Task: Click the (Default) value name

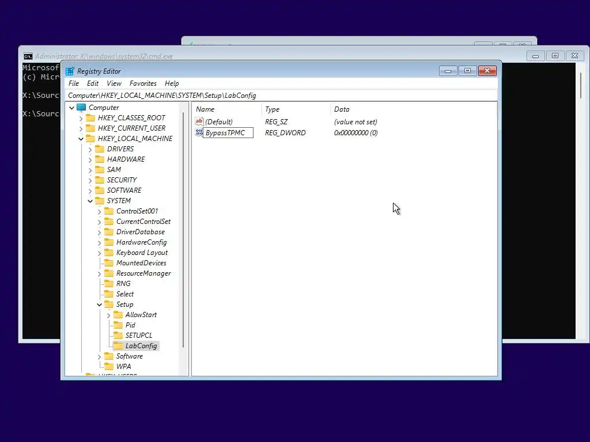Action: (219, 122)
